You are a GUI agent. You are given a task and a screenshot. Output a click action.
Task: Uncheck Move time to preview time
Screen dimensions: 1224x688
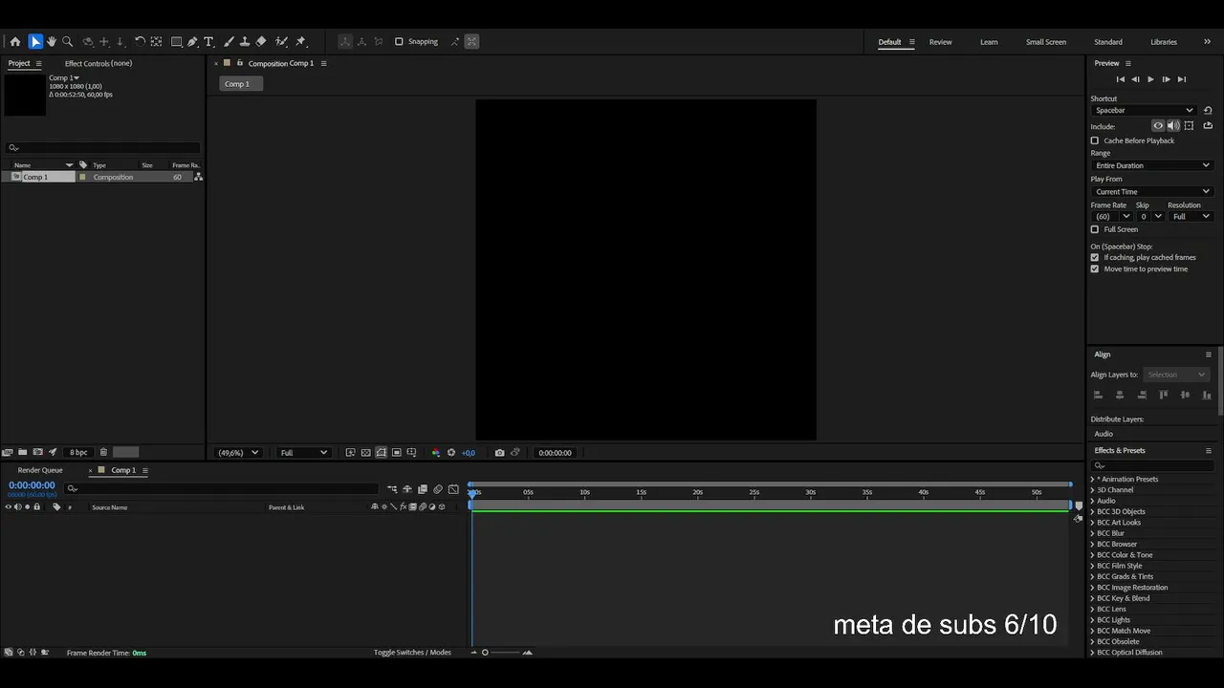(x=1095, y=269)
